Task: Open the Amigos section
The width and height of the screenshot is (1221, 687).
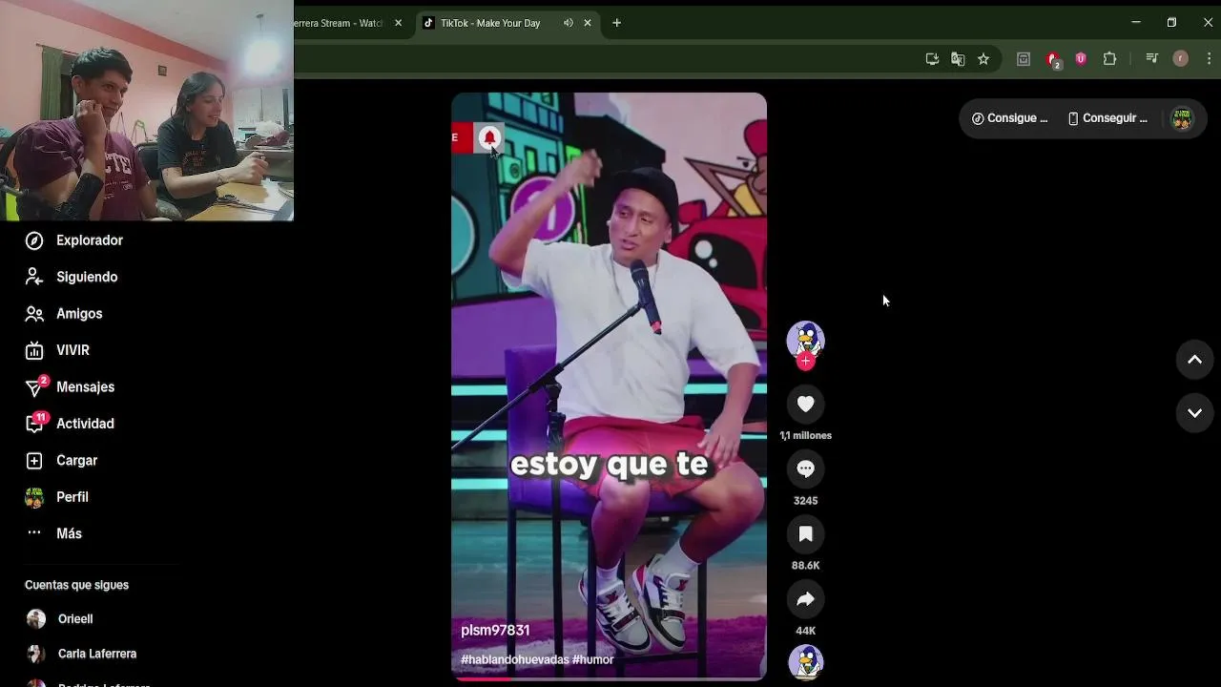Action: (x=63, y=314)
